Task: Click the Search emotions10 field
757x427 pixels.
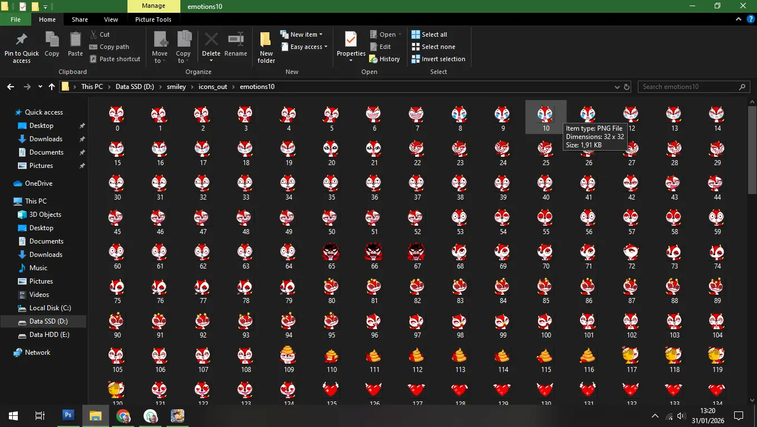Action: point(694,87)
